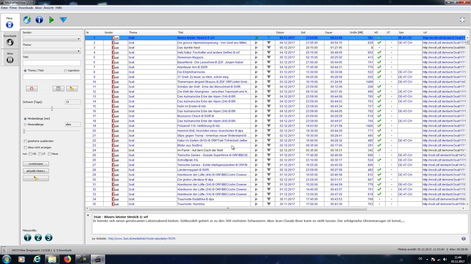Select filter profile 2
The height and width of the screenshot is (264, 471).
click(x=38, y=238)
